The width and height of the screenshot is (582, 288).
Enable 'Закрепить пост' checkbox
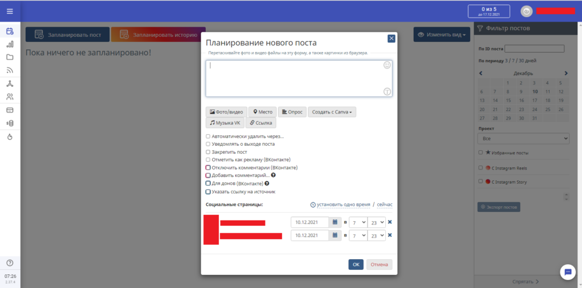(x=208, y=152)
